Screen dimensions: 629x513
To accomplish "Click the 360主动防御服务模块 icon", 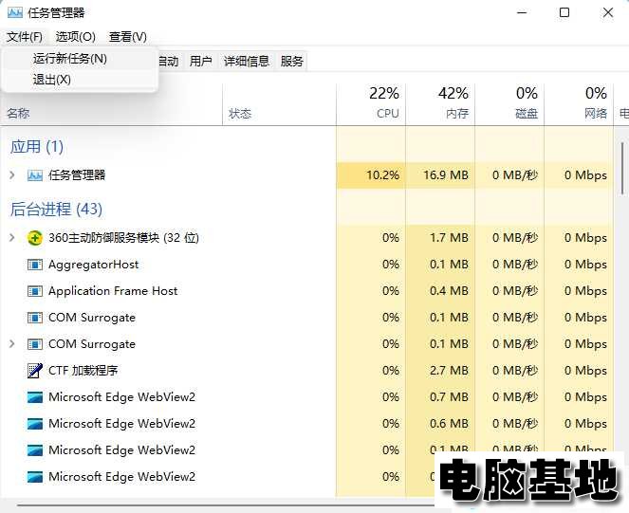I will pyautogui.click(x=35, y=238).
